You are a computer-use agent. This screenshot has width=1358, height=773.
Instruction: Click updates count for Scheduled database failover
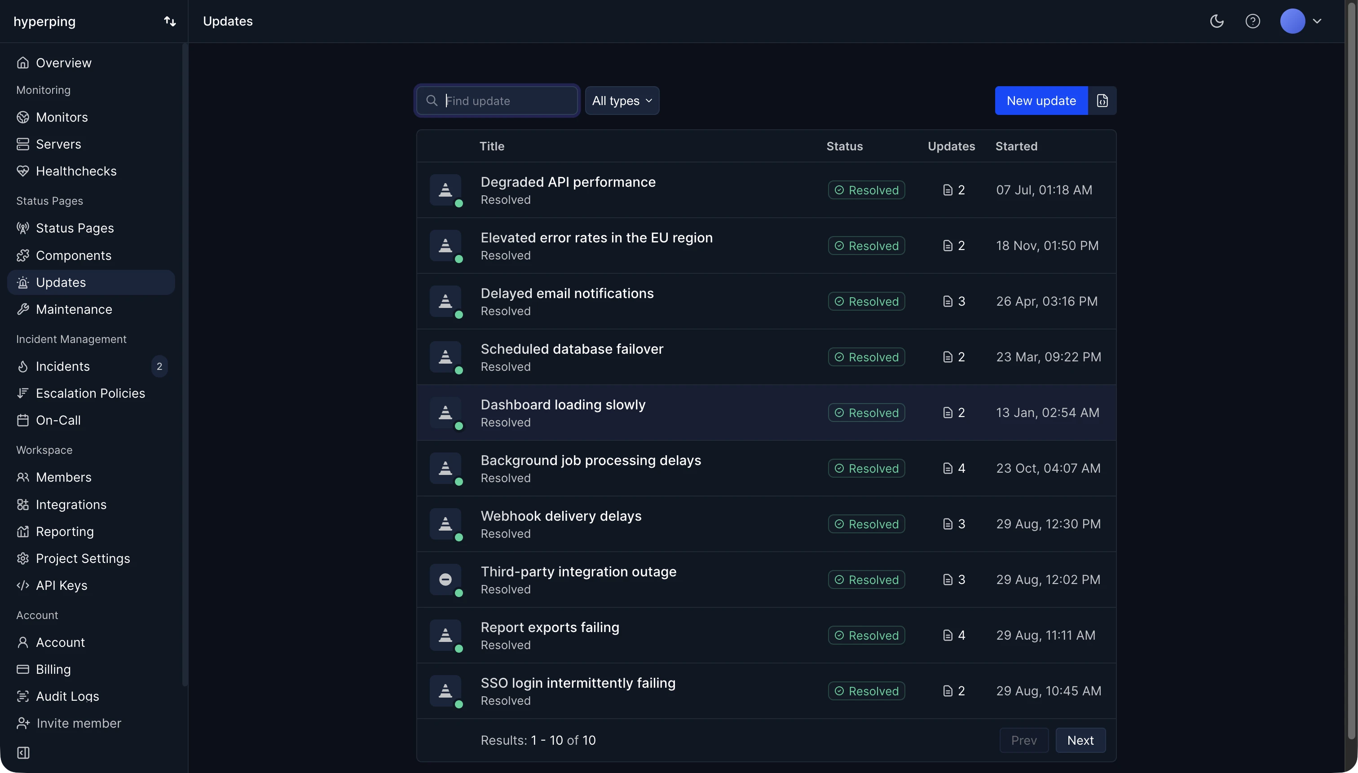coord(954,357)
